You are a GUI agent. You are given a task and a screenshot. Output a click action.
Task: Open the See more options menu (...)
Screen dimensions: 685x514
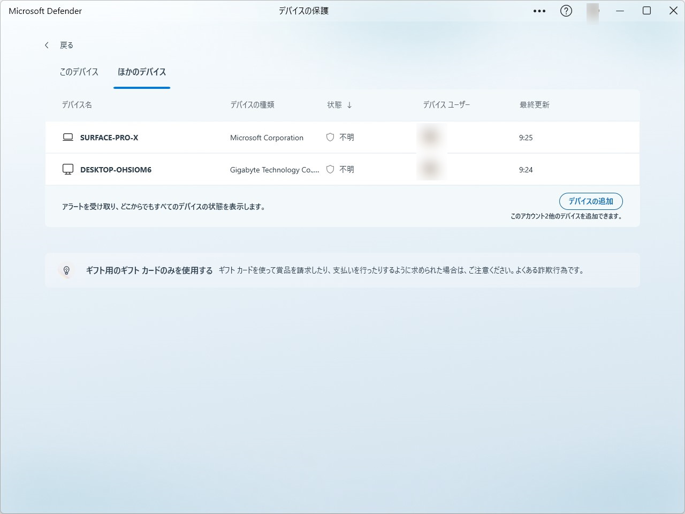pos(539,11)
